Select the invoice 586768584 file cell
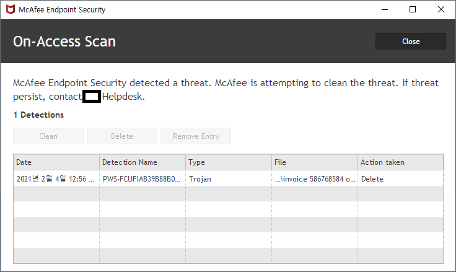Screen dimensions: 456x272 coord(315,178)
